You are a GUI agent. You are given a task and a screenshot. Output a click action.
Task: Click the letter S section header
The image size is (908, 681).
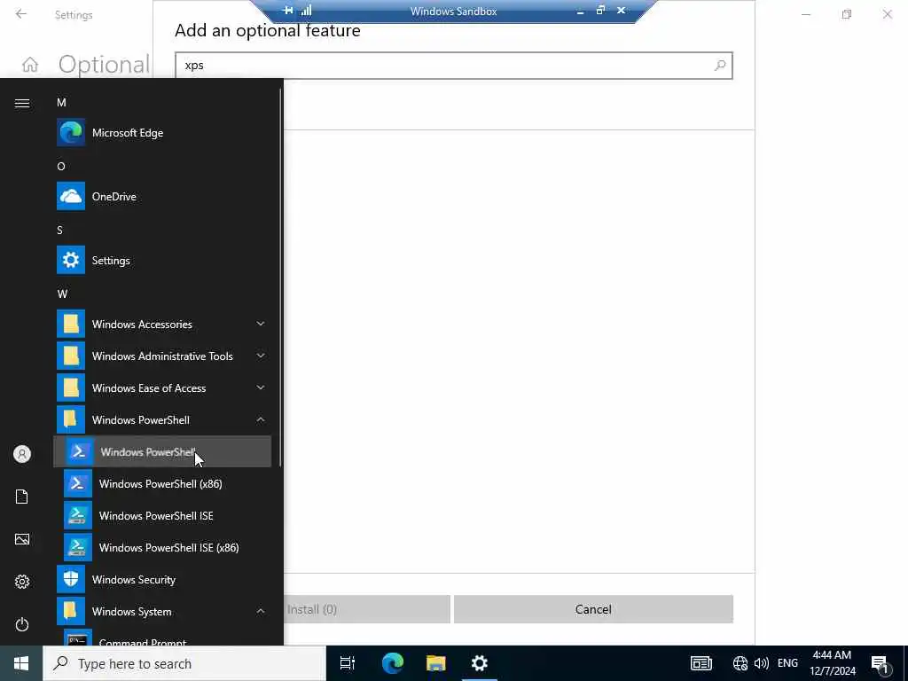(x=59, y=230)
